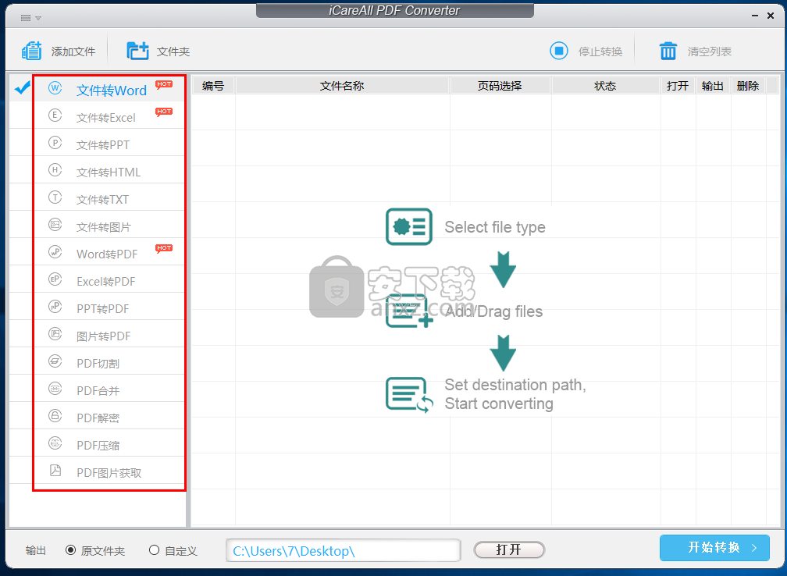Click the E icon for 文件转Excel
The image size is (787, 576).
point(55,116)
